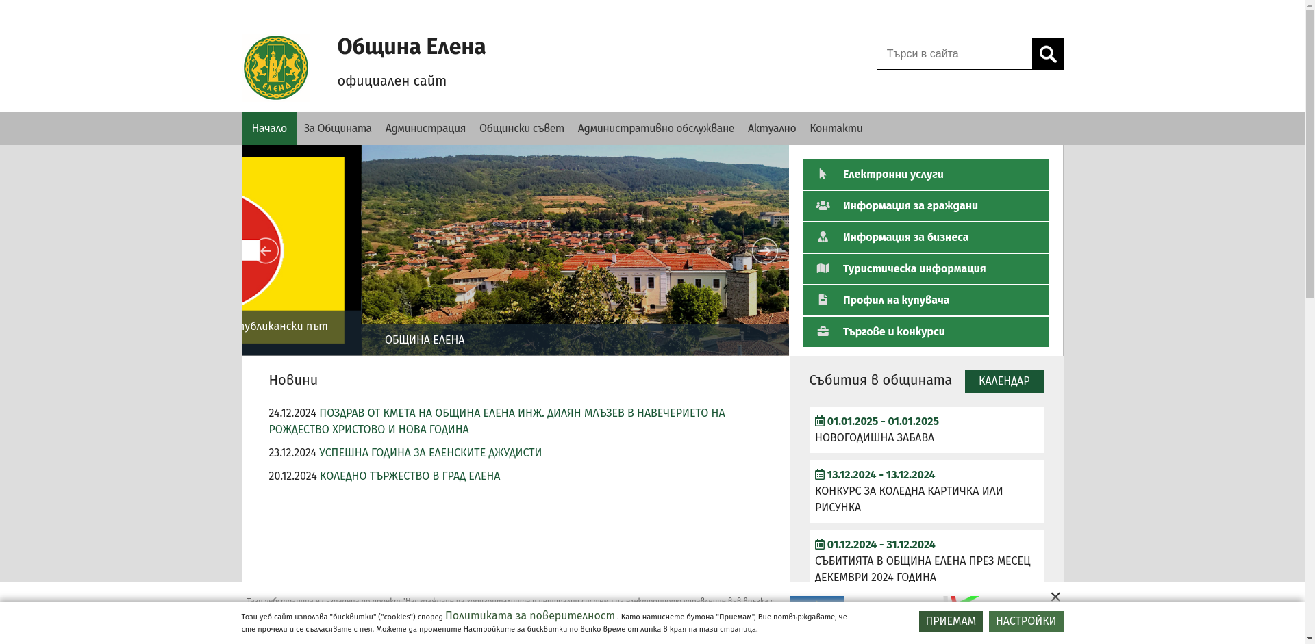Image resolution: width=1315 pixels, height=644 pixels.
Task: Click the site search input field
Action: [954, 54]
